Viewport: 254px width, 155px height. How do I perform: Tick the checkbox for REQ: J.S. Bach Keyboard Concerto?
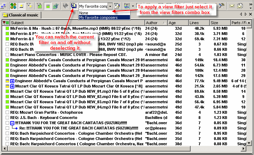7,118
